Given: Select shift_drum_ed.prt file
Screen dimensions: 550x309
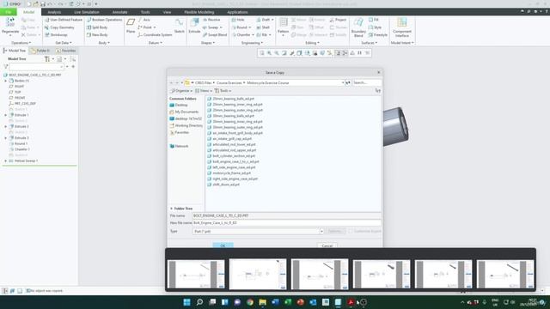Looking at the screenshot, I should coord(226,185).
